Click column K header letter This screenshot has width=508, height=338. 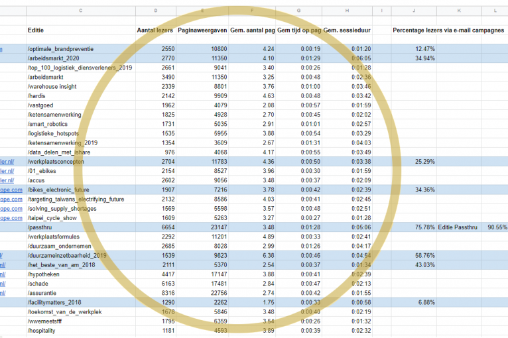click(458, 11)
